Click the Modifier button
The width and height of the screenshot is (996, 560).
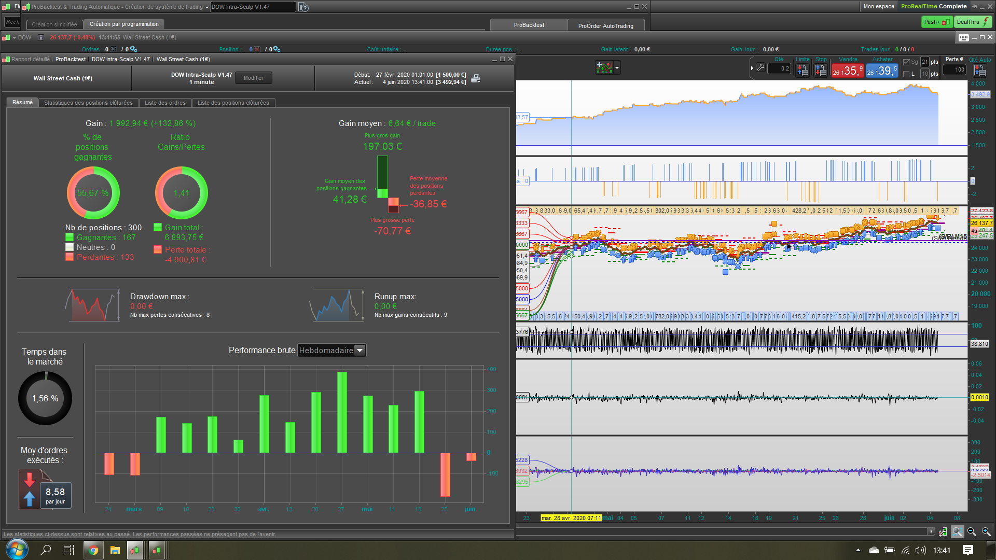tap(254, 78)
